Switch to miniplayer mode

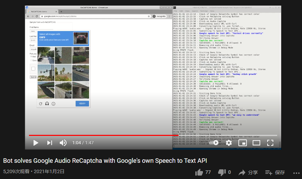pos(243,143)
